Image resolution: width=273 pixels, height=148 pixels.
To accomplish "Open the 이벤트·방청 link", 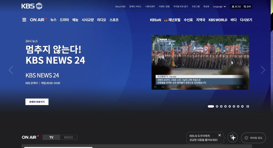I will (164, 7).
